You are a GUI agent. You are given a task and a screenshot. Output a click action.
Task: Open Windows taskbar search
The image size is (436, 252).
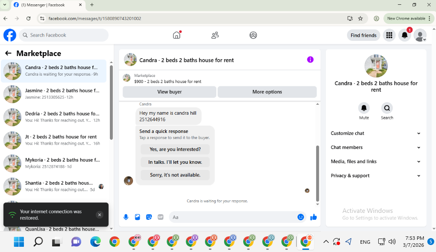(x=38, y=242)
